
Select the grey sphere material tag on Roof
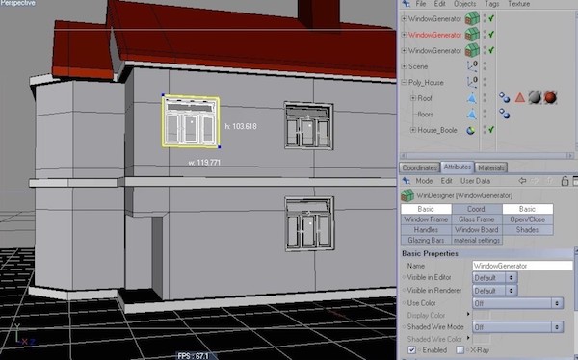(x=535, y=97)
